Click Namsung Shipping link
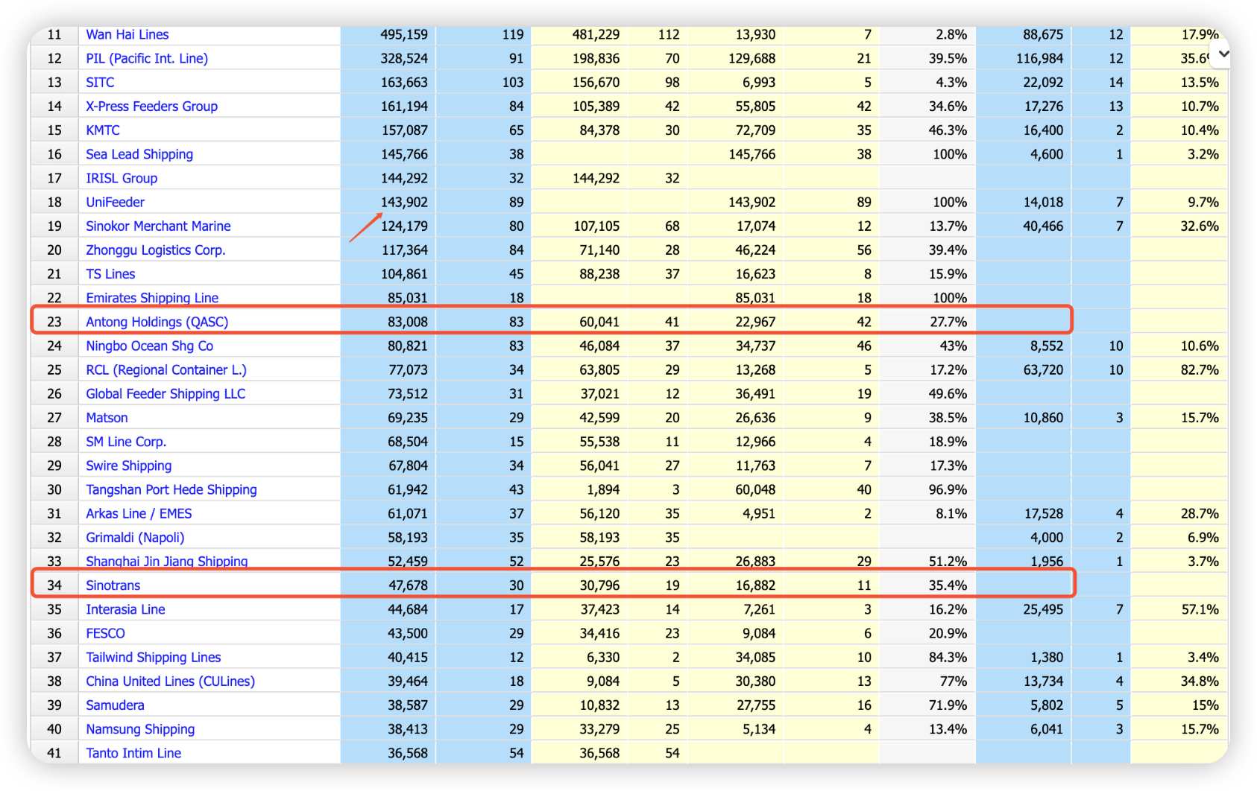 point(140,729)
